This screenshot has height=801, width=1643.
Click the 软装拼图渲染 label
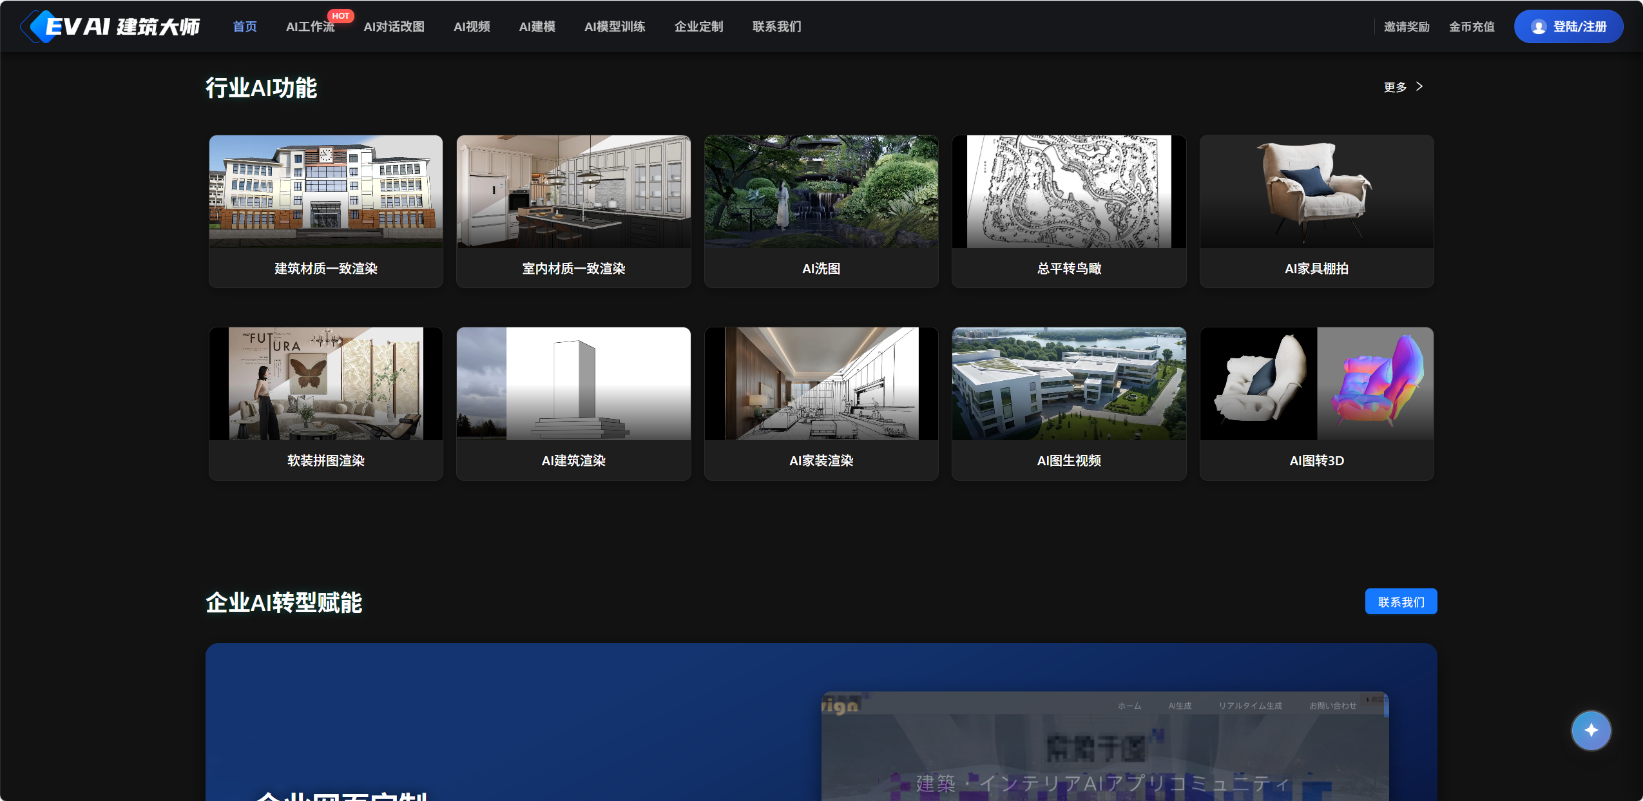326,460
